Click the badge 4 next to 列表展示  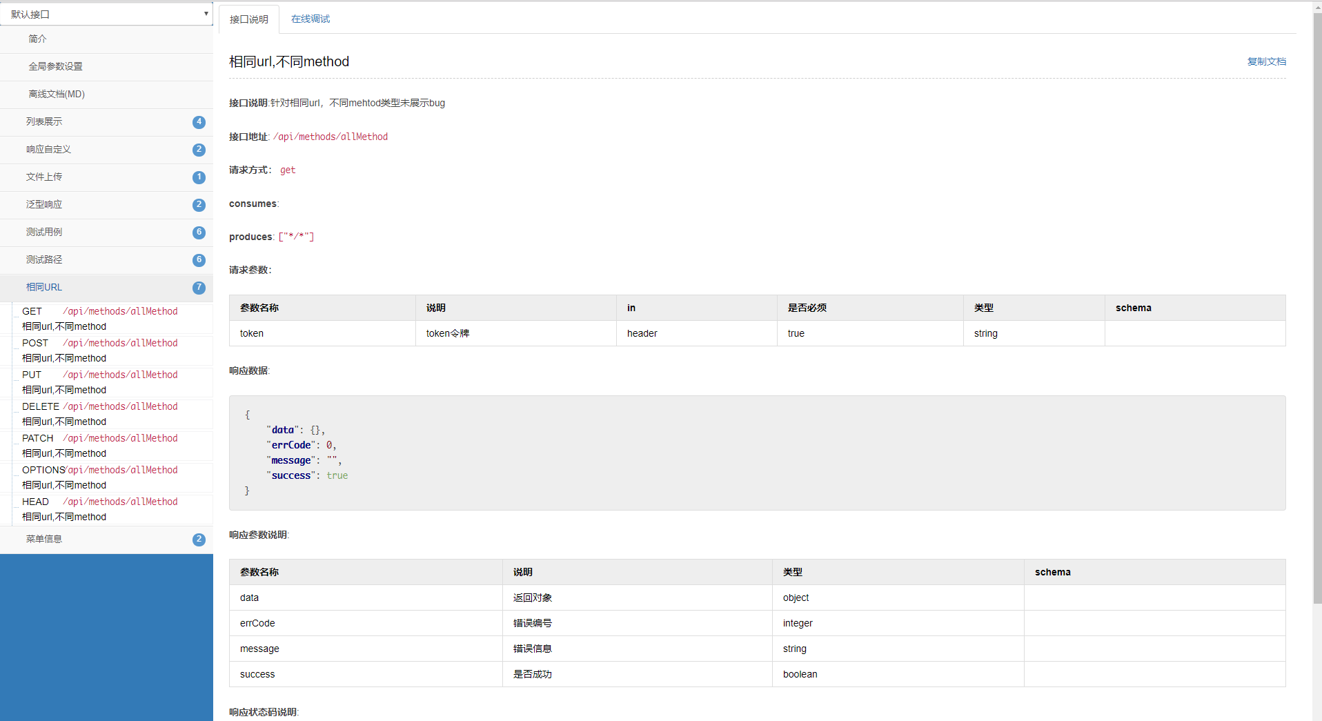pos(199,122)
